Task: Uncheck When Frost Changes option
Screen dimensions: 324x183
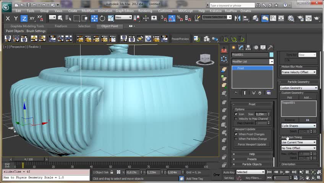Action: pyautogui.click(x=236, y=134)
